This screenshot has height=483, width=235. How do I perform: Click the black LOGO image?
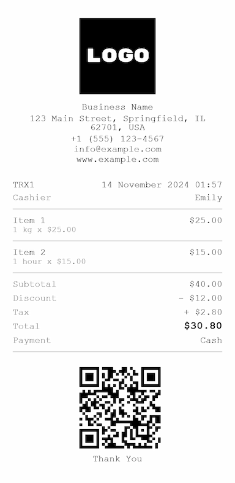click(x=117, y=56)
